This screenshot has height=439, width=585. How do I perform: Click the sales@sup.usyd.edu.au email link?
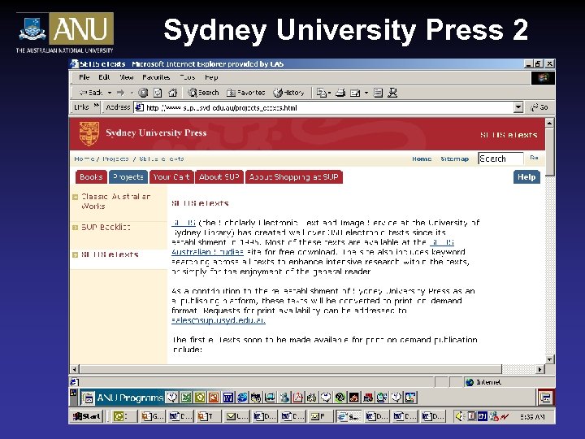click(219, 320)
